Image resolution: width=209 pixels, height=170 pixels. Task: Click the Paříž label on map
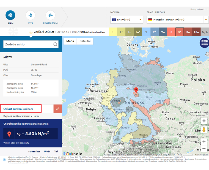tap(73, 127)
